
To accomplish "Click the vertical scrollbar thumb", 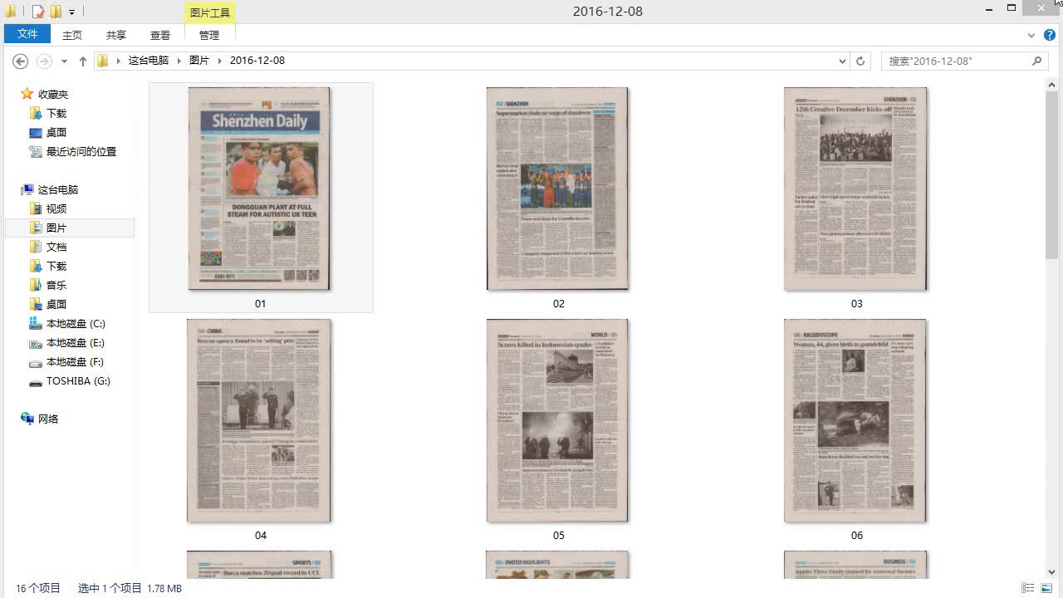I will (1052, 176).
